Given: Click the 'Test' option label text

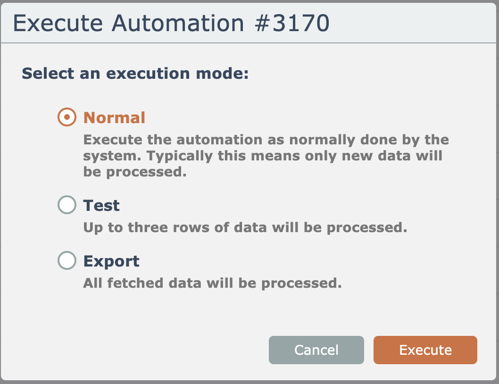Looking at the screenshot, I should [x=101, y=206].
